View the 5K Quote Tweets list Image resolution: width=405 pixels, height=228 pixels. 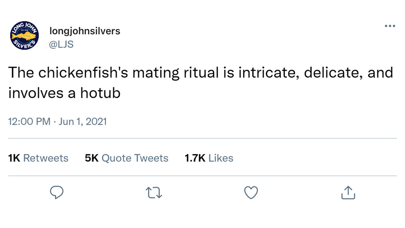tap(127, 158)
